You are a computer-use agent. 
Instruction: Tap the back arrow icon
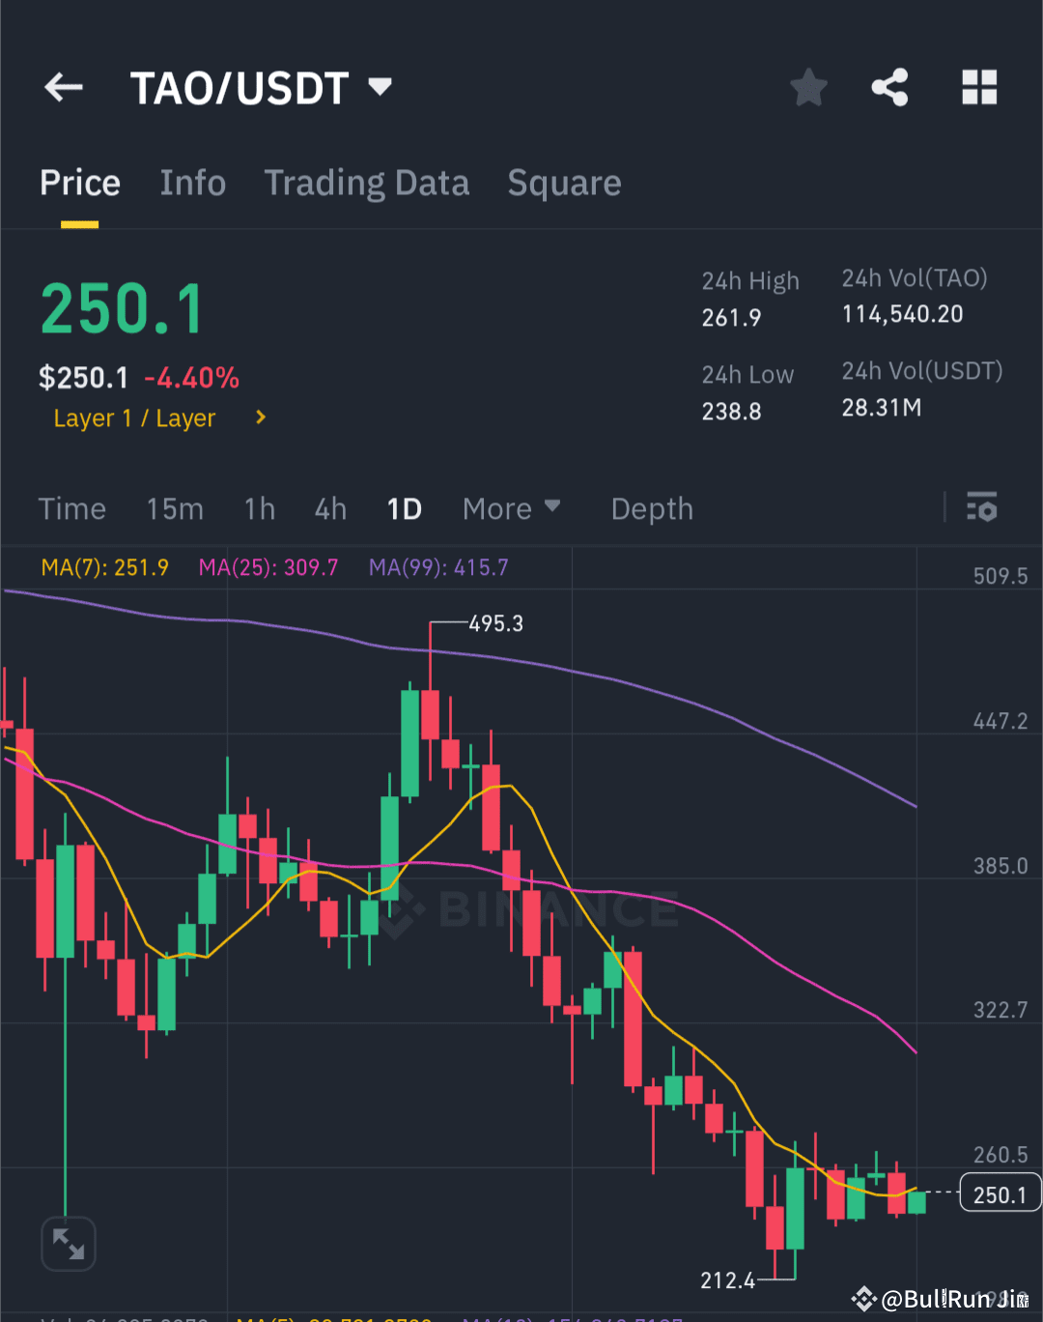[x=64, y=88]
